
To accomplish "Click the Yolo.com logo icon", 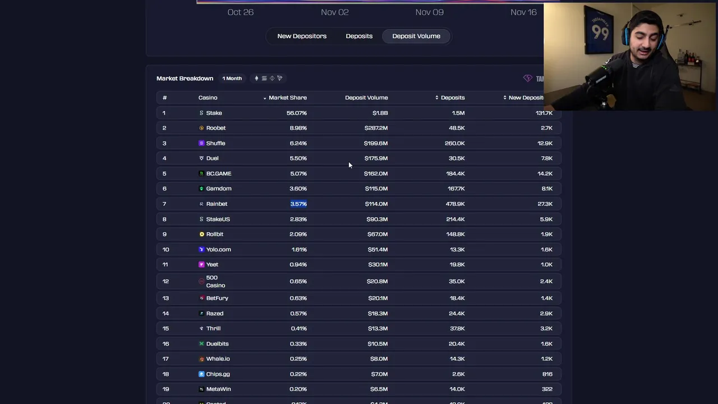I will tap(201, 249).
